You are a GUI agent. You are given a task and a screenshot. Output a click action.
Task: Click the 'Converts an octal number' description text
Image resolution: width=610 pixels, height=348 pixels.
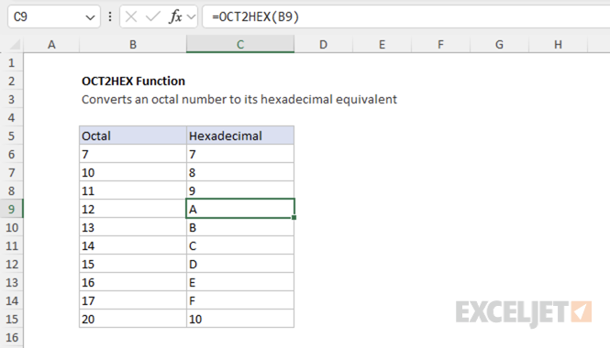(x=239, y=100)
